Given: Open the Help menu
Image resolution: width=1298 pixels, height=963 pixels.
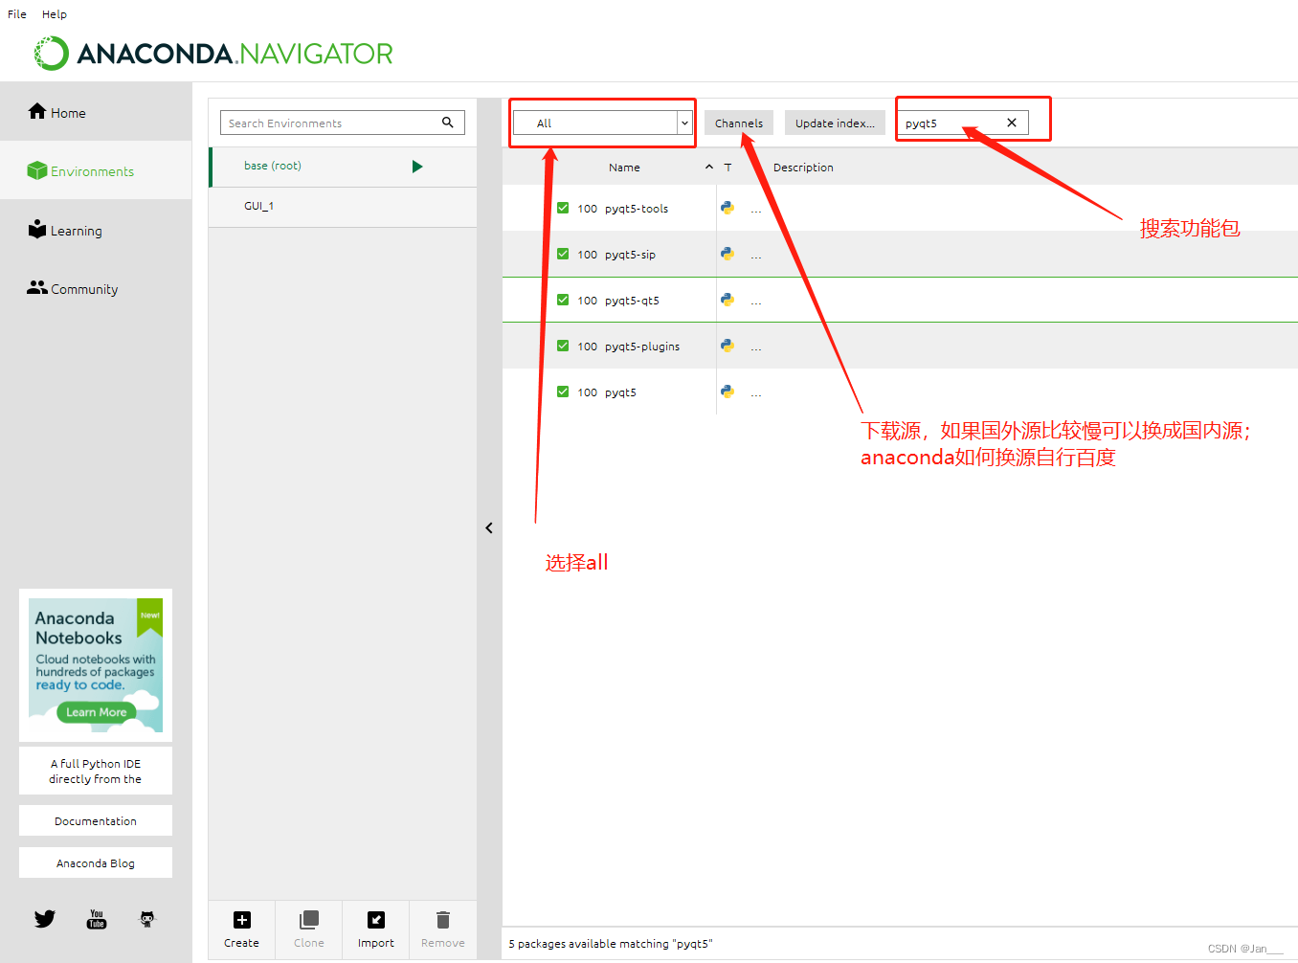Looking at the screenshot, I should click(x=55, y=14).
